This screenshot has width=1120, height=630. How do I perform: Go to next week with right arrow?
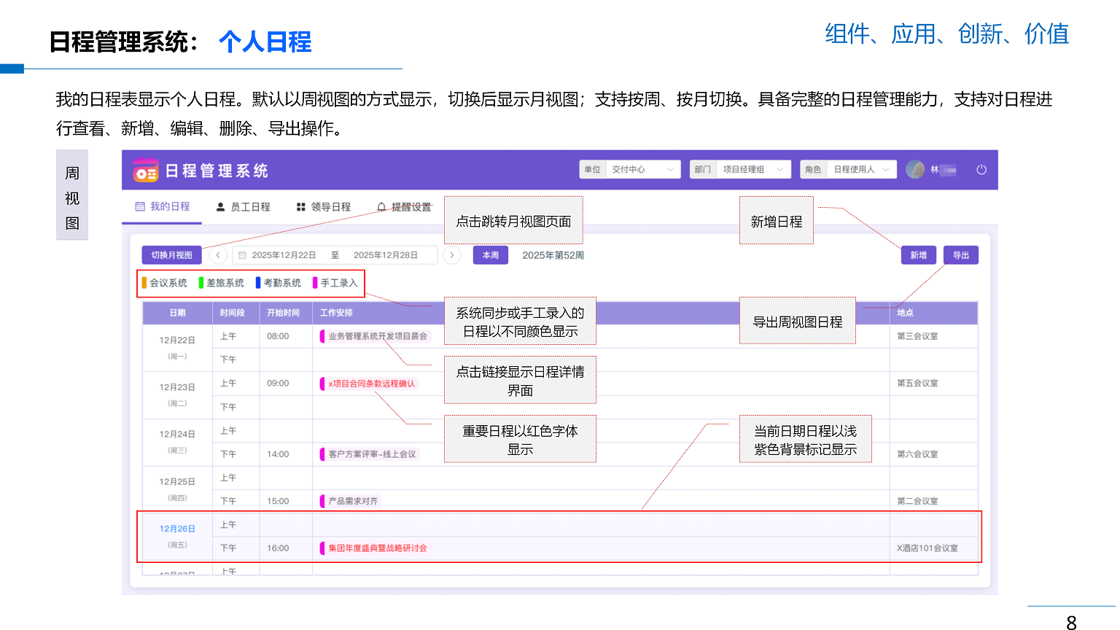pos(452,255)
